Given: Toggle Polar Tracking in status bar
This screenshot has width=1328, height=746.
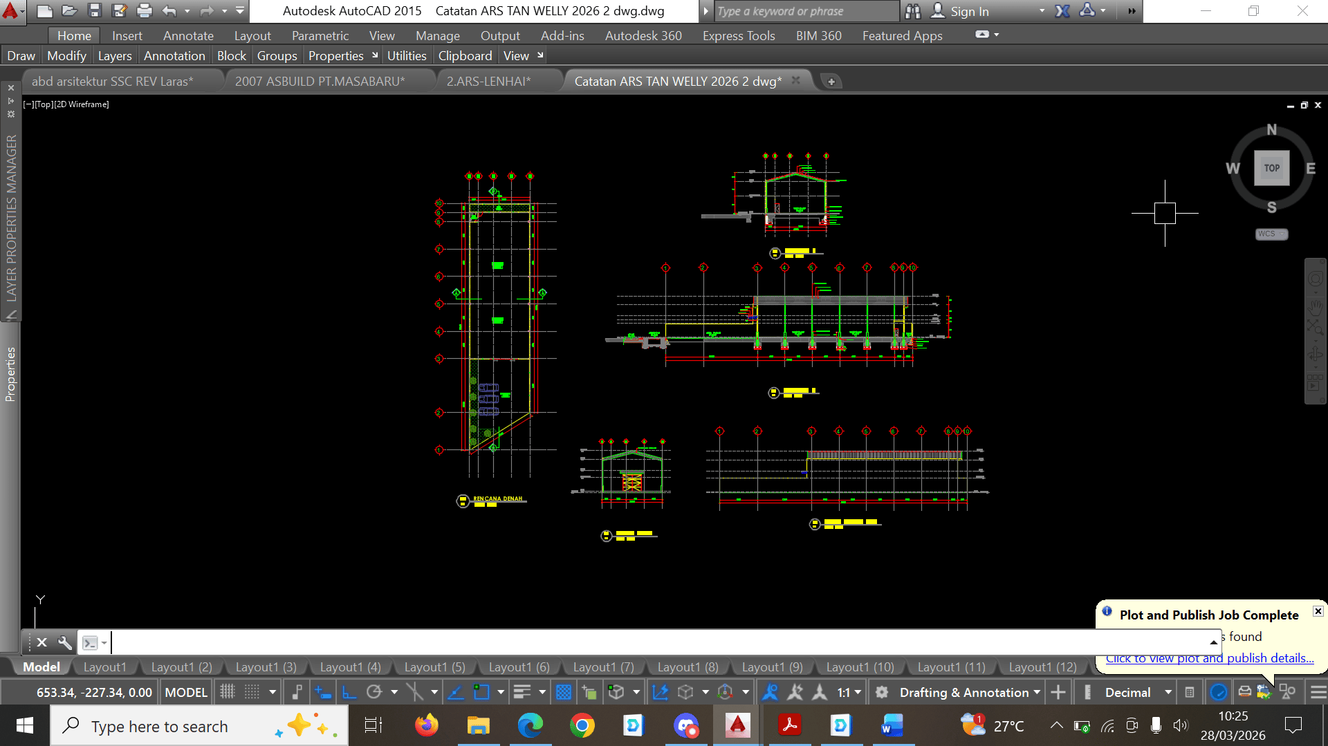Looking at the screenshot, I should 374,692.
